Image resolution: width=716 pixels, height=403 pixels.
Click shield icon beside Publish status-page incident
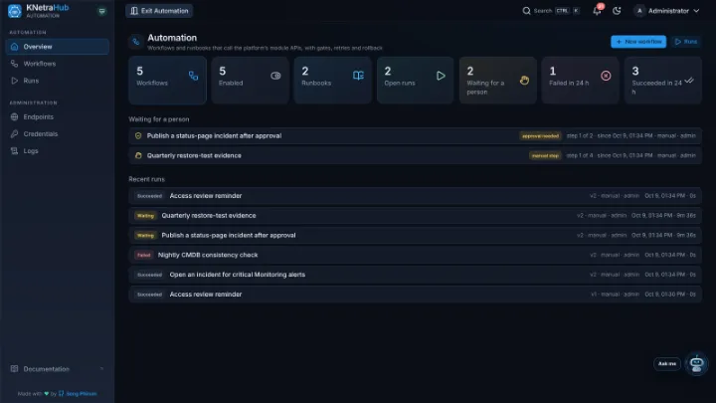[x=138, y=135]
